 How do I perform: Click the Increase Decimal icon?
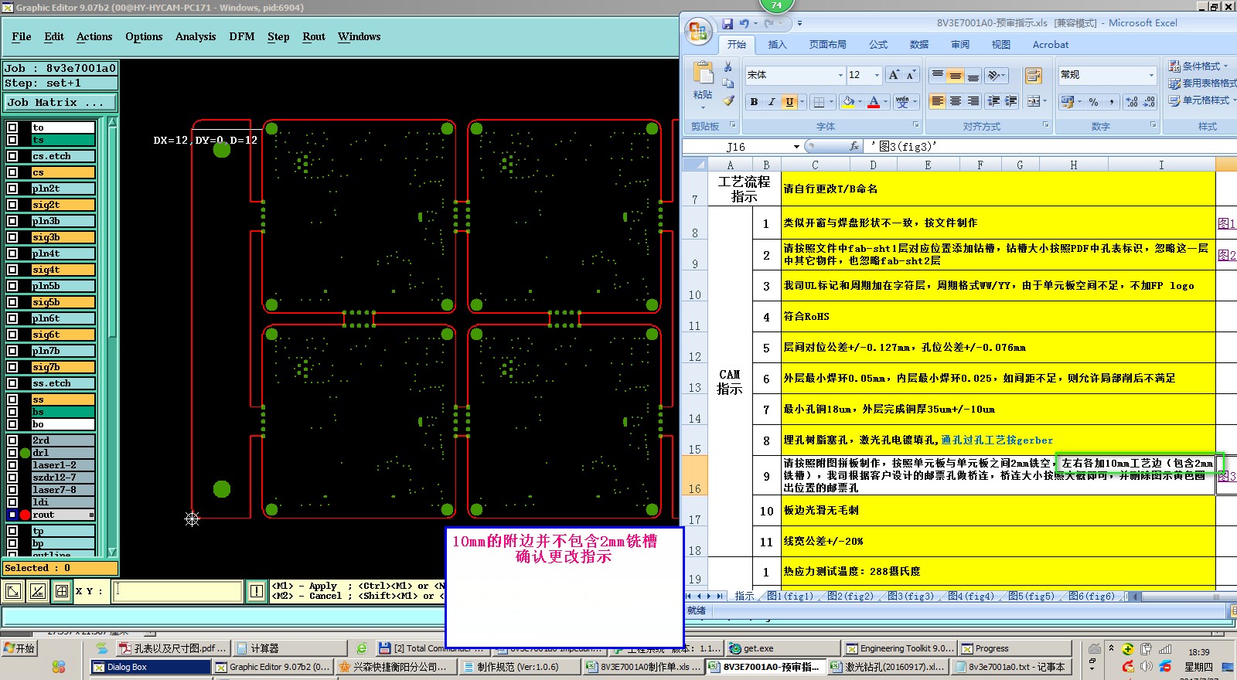1132,101
